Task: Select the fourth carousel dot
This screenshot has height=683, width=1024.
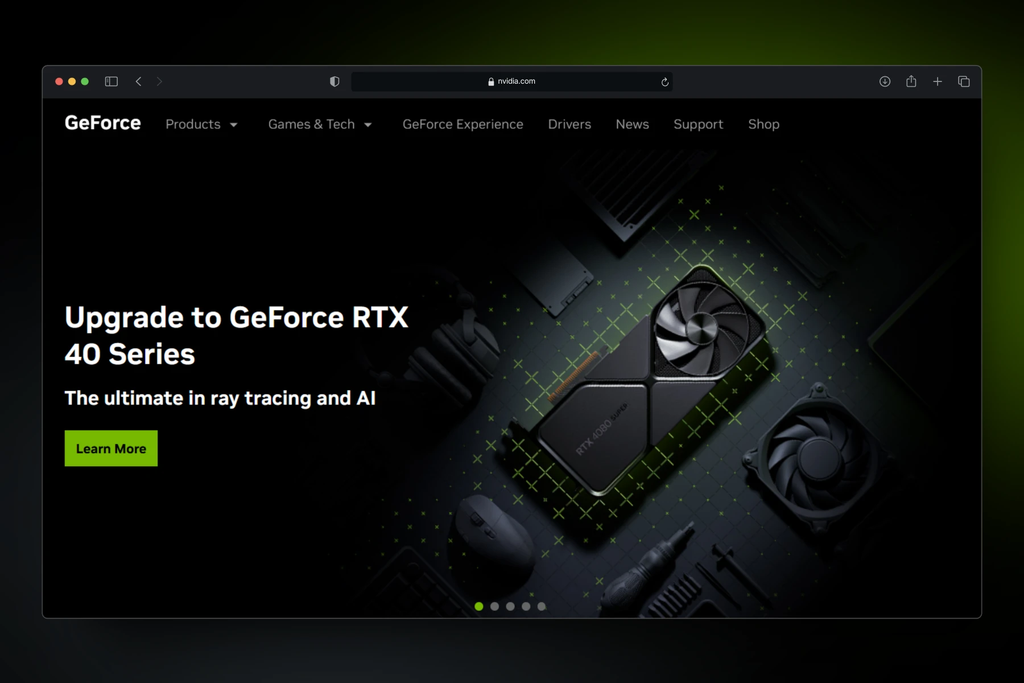Action: click(526, 606)
